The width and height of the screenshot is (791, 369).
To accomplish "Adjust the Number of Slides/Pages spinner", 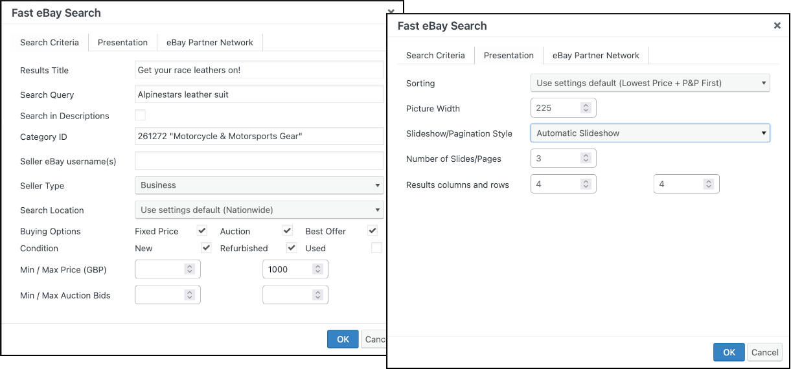I will click(586, 159).
